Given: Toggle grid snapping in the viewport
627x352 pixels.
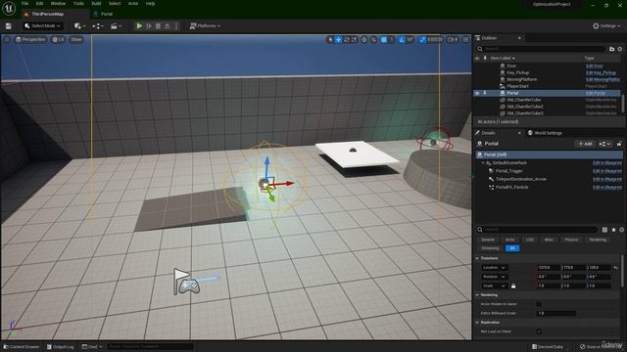Looking at the screenshot, I should coord(384,39).
